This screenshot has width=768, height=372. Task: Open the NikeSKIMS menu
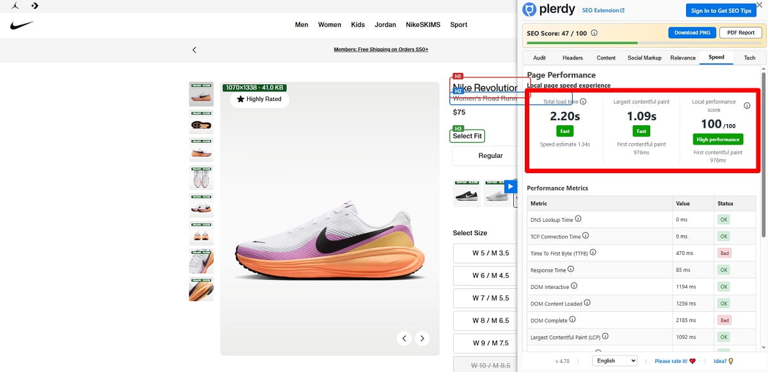423,25
